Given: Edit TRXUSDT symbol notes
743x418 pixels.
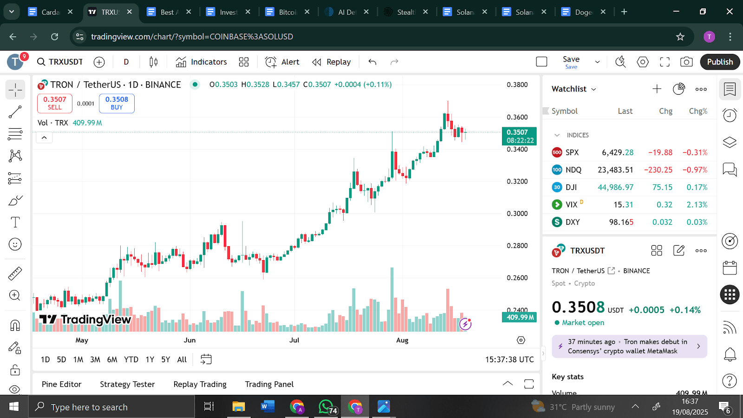Looking at the screenshot, I should [679, 250].
